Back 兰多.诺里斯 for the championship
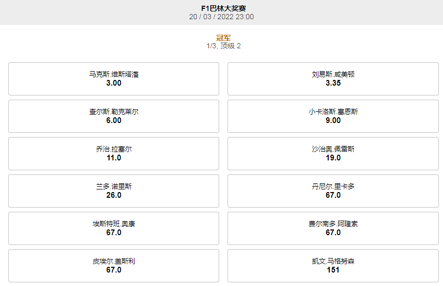The width and height of the screenshot is (443, 286). (114, 191)
